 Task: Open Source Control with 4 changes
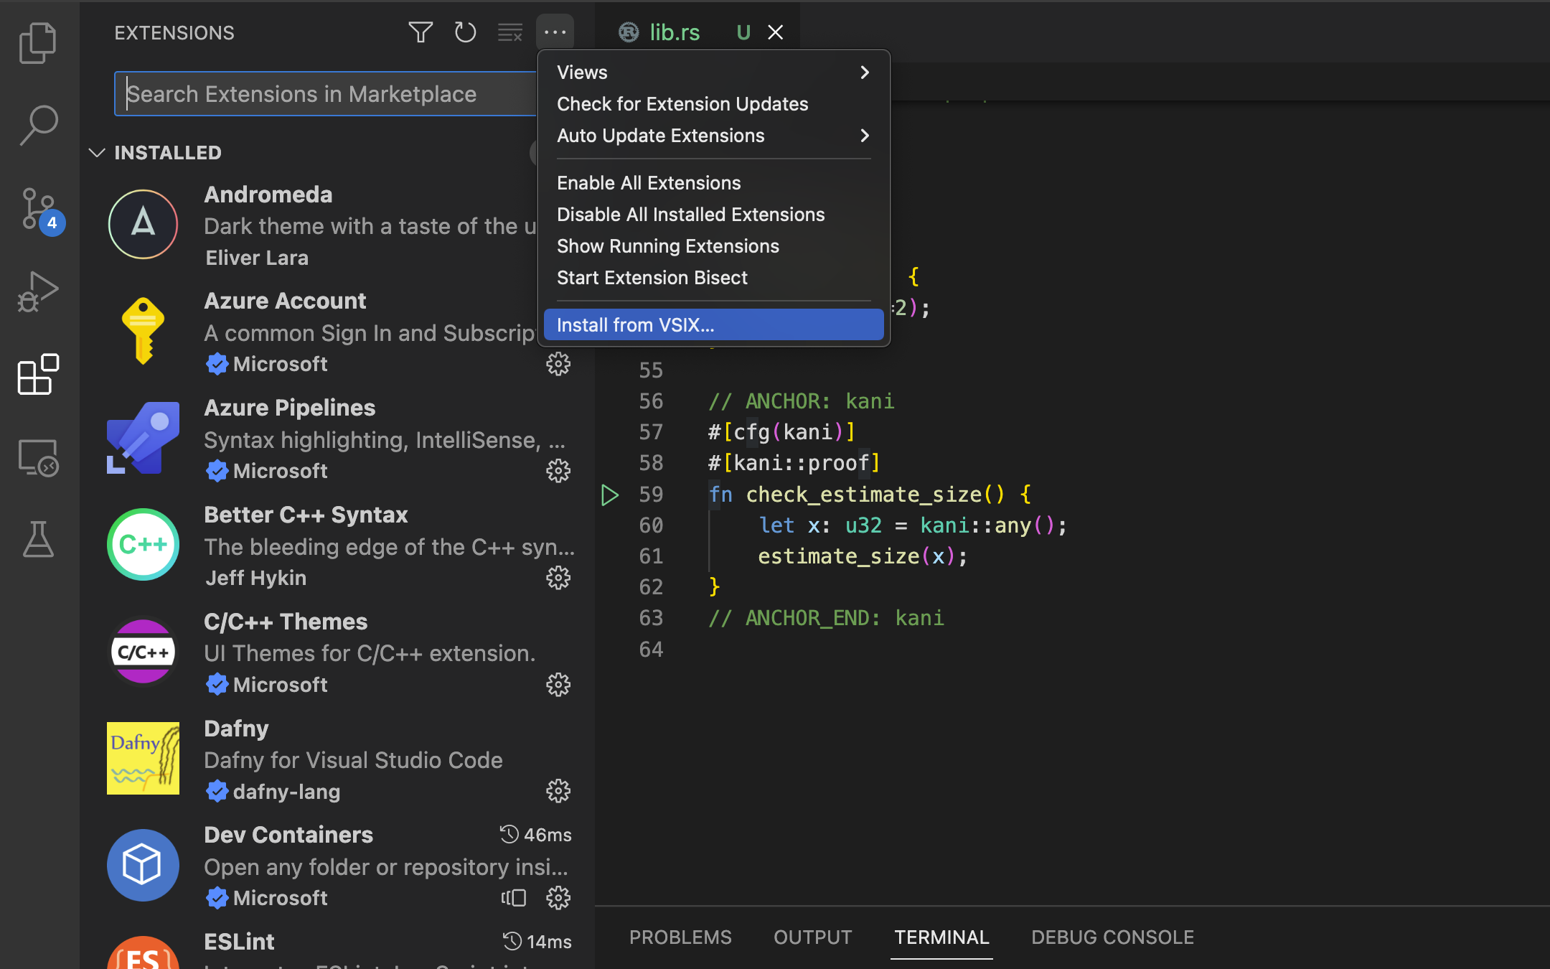[37, 209]
